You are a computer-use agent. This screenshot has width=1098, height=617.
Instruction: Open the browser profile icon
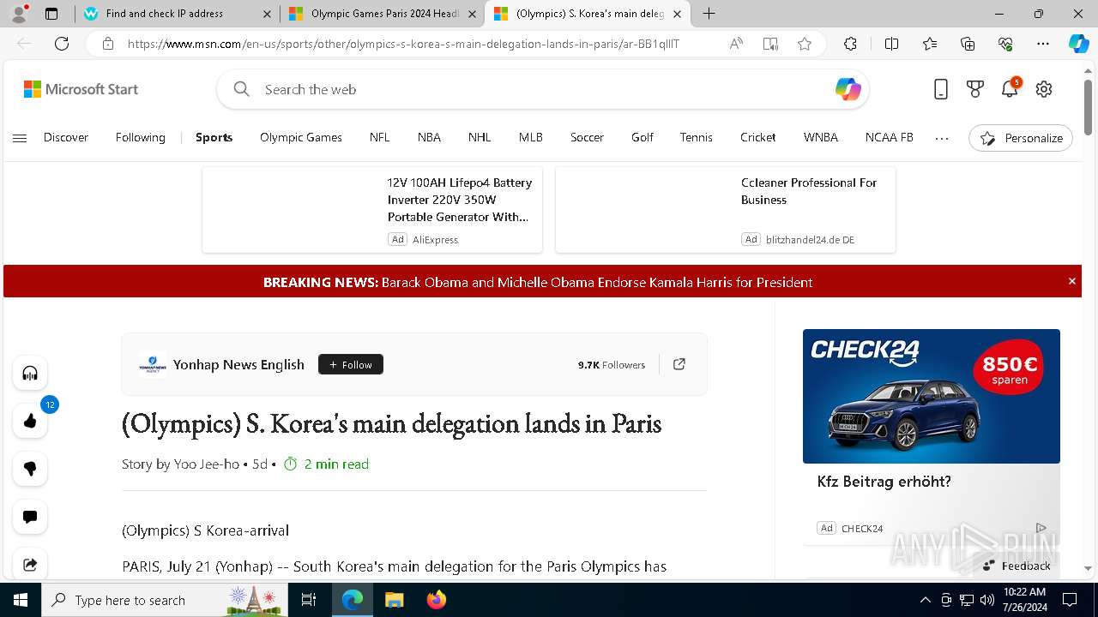click(x=19, y=14)
